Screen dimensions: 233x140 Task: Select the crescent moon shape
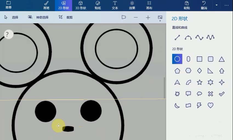coord(177,105)
